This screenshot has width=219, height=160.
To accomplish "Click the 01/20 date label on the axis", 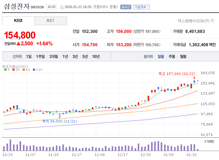I will (191, 155).
